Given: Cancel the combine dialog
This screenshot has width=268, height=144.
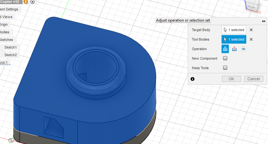Looking at the screenshot, I should [253, 79].
